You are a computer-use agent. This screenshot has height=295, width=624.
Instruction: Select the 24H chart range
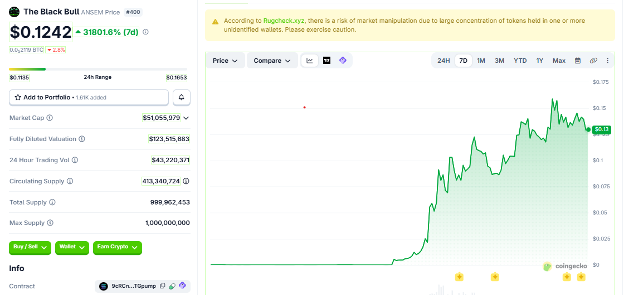point(443,61)
